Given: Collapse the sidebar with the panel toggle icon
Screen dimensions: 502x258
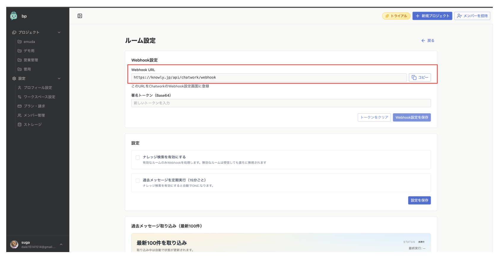Looking at the screenshot, I should pos(80,16).
